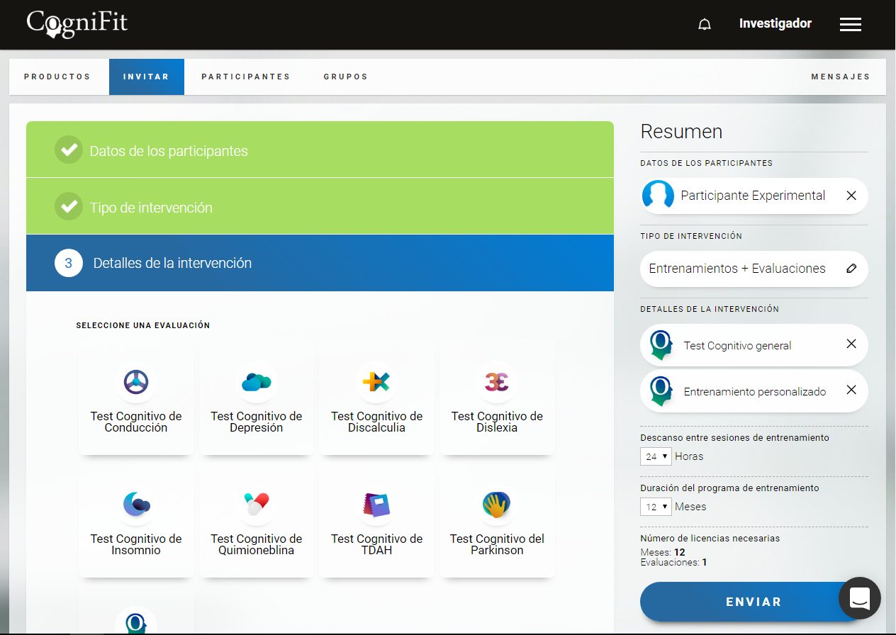This screenshot has width=896, height=635.
Task: Click the Descanso entre sesiones de entrenamiento label
Action: (x=734, y=437)
